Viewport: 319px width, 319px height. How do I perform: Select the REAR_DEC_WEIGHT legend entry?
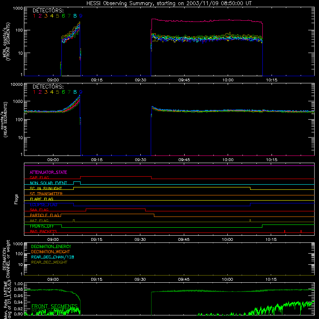(x=49, y=262)
